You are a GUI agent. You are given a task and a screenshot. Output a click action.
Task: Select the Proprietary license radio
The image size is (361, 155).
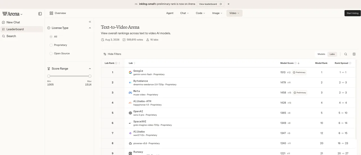(x=51, y=45)
